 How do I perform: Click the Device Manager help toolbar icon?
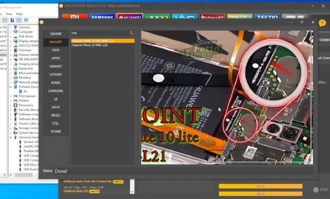[12, 20]
